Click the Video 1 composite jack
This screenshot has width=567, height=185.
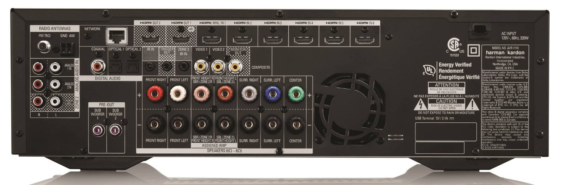[x=201, y=67]
